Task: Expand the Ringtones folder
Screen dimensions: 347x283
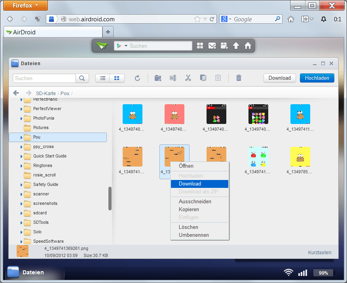Action: (x=21, y=166)
